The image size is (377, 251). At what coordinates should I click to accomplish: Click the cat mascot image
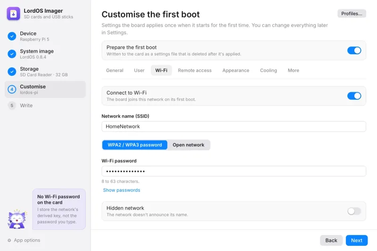coord(17,219)
